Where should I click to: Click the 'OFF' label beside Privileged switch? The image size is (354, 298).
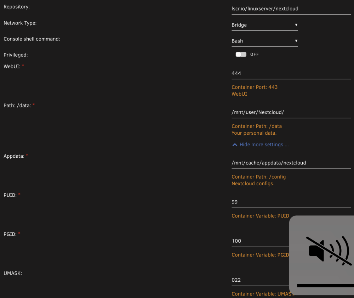(255, 55)
